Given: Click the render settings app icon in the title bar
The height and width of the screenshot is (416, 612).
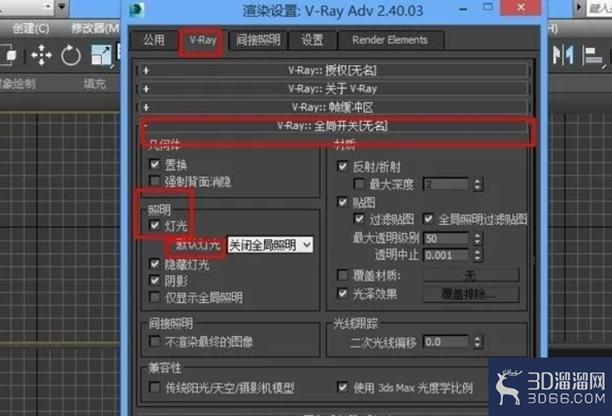Looking at the screenshot, I should pos(138,10).
